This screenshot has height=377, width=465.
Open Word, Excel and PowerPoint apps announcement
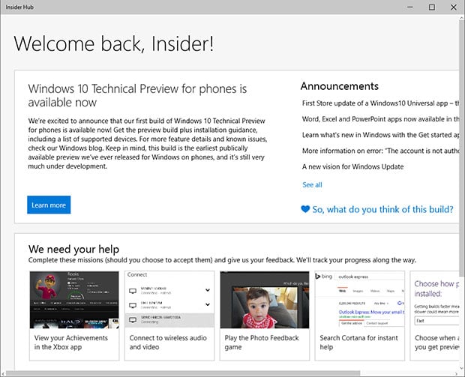379,119
